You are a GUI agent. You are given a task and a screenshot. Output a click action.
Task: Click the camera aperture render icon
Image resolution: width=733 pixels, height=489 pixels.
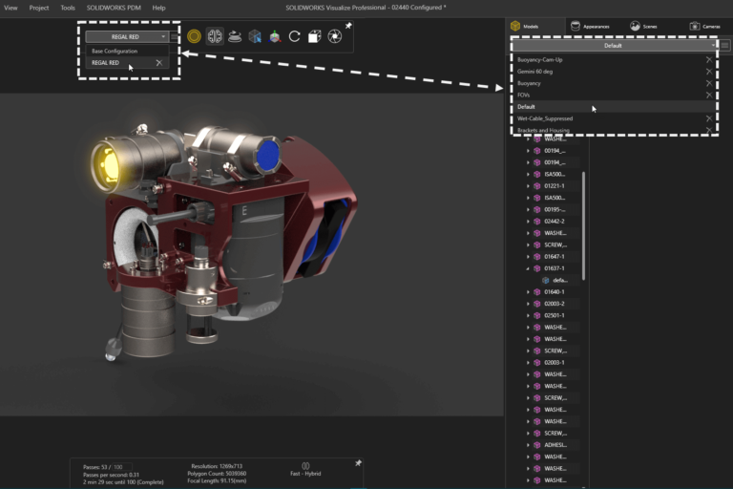pos(335,36)
